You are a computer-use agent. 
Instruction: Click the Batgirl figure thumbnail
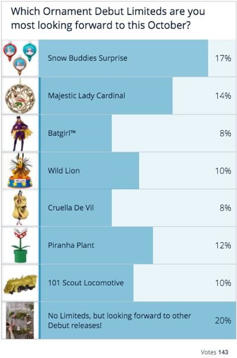tap(20, 133)
